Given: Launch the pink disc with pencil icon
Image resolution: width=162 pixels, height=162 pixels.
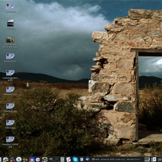Looking at the screenshot, I should pyautogui.click(x=38, y=160).
